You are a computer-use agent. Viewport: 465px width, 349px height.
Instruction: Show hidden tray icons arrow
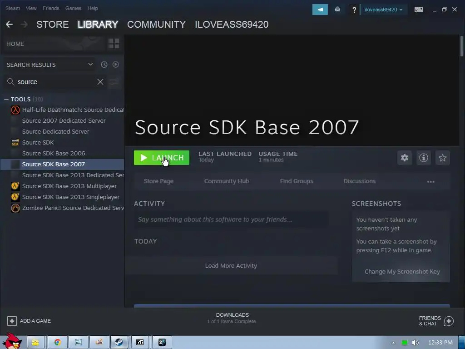[x=393, y=343]
